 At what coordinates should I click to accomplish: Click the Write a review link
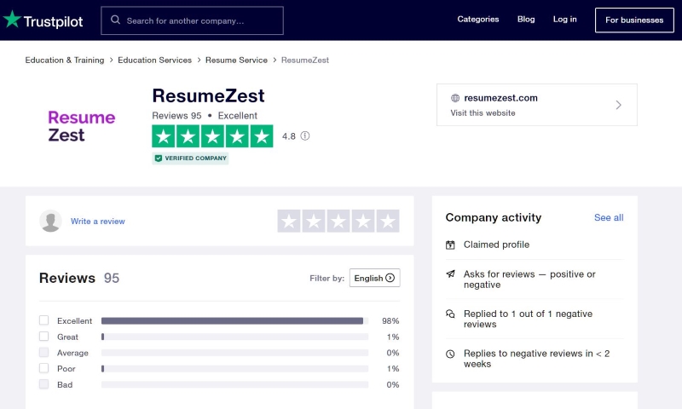(98, 222)
